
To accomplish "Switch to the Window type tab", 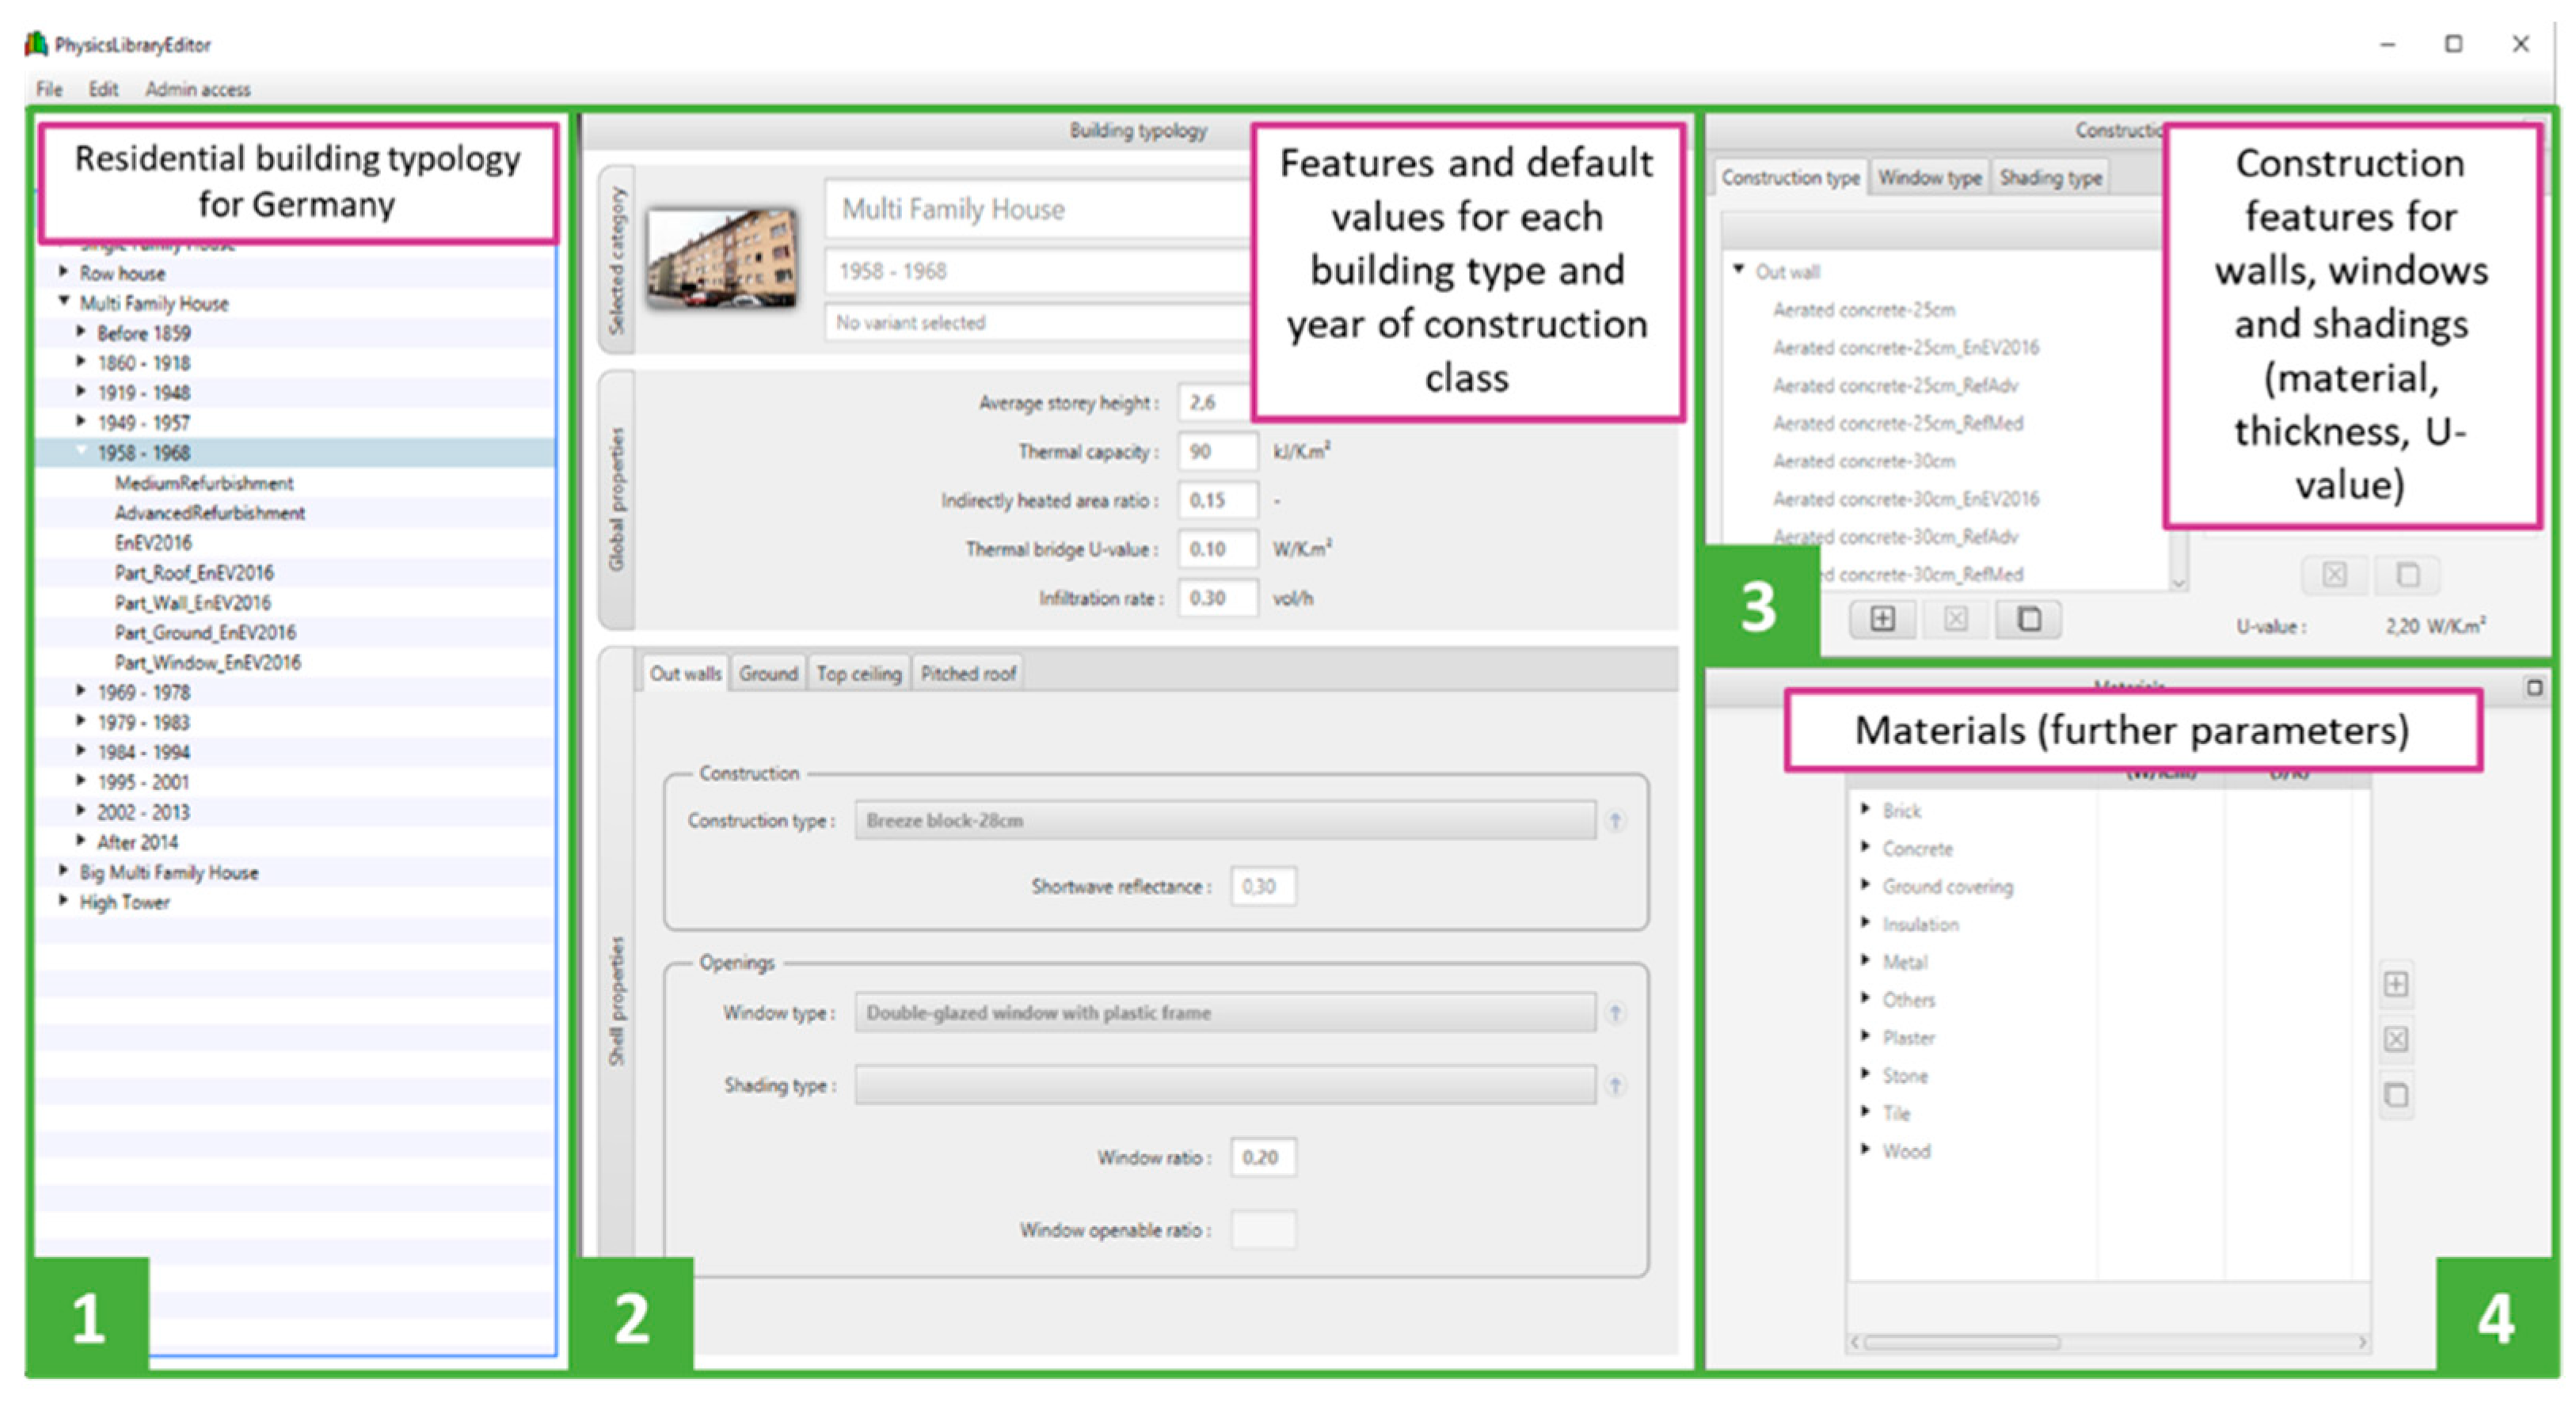I will point(1928,178).
